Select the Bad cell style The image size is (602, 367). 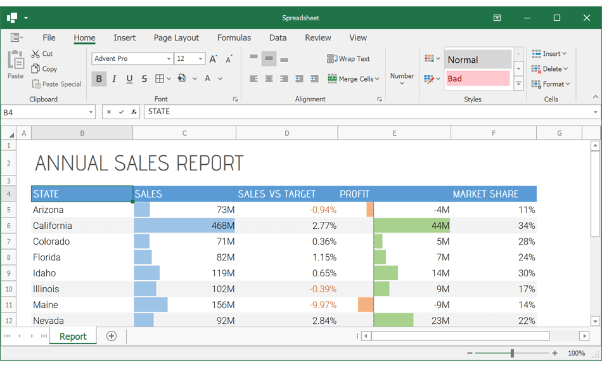[x=477, y=77]
